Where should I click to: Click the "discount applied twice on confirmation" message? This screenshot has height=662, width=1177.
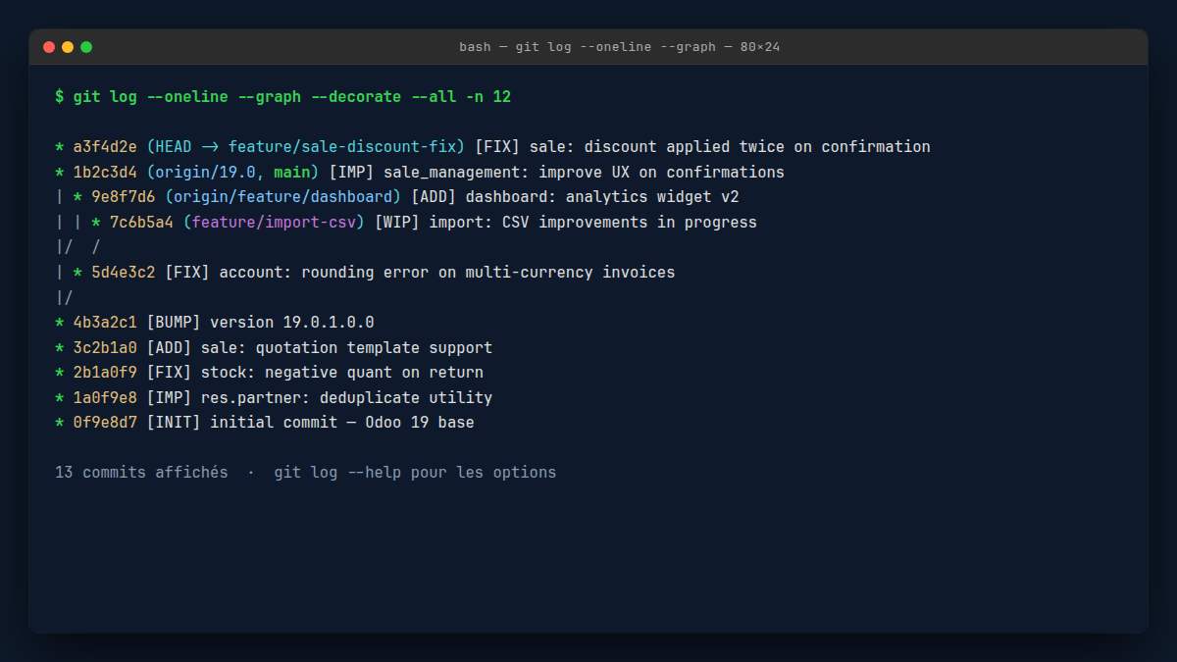pos(757,147)
